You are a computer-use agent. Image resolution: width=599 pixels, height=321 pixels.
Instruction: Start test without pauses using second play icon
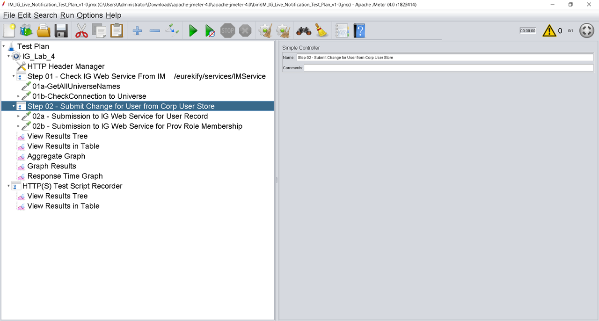tap(210, 30)
